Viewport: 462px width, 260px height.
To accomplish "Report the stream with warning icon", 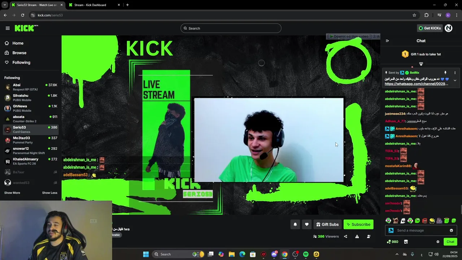I will pyautogui.click(x=357, y=237).
